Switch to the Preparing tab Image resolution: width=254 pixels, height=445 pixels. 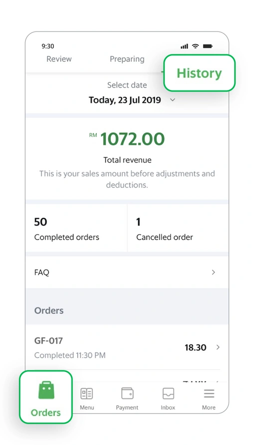tap(127, 59)
